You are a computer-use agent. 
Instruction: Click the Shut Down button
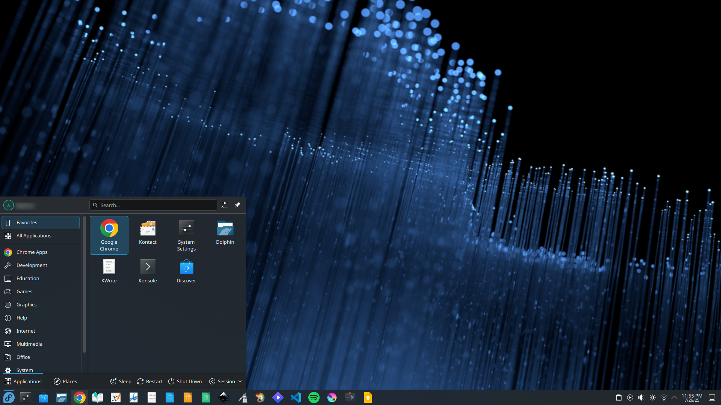coord(185,381)
